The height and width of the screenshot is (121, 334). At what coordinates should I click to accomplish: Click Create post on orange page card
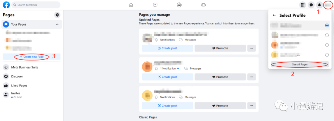(x=167, y=77)
